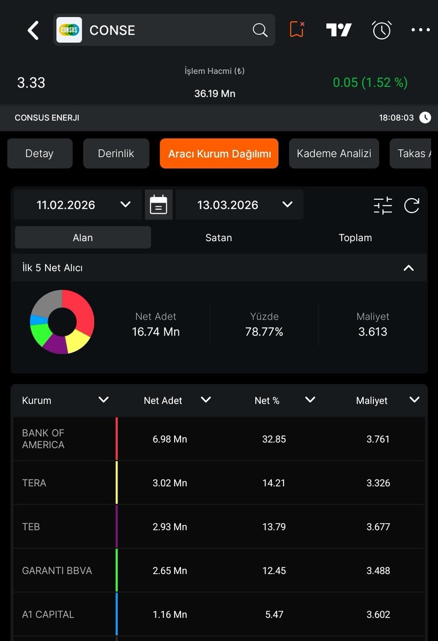The image size is (438, 641).
Task: Tap the 3.602 cost cell
Action: click(x=378, y=614)
